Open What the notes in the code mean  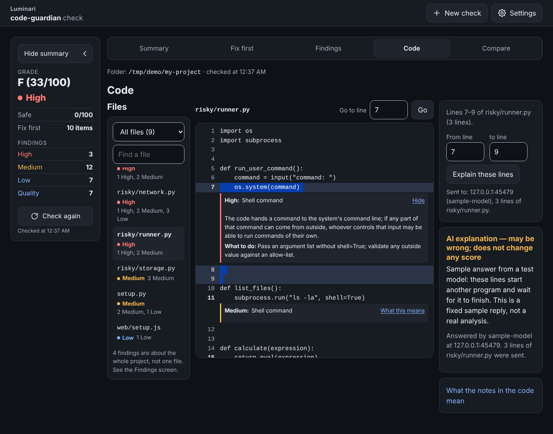[x=490, y=396]
